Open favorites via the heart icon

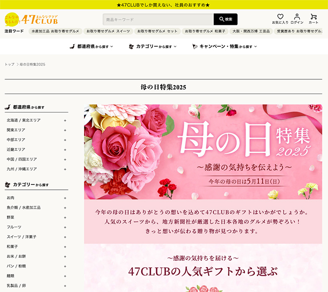[x=280, y=17]
